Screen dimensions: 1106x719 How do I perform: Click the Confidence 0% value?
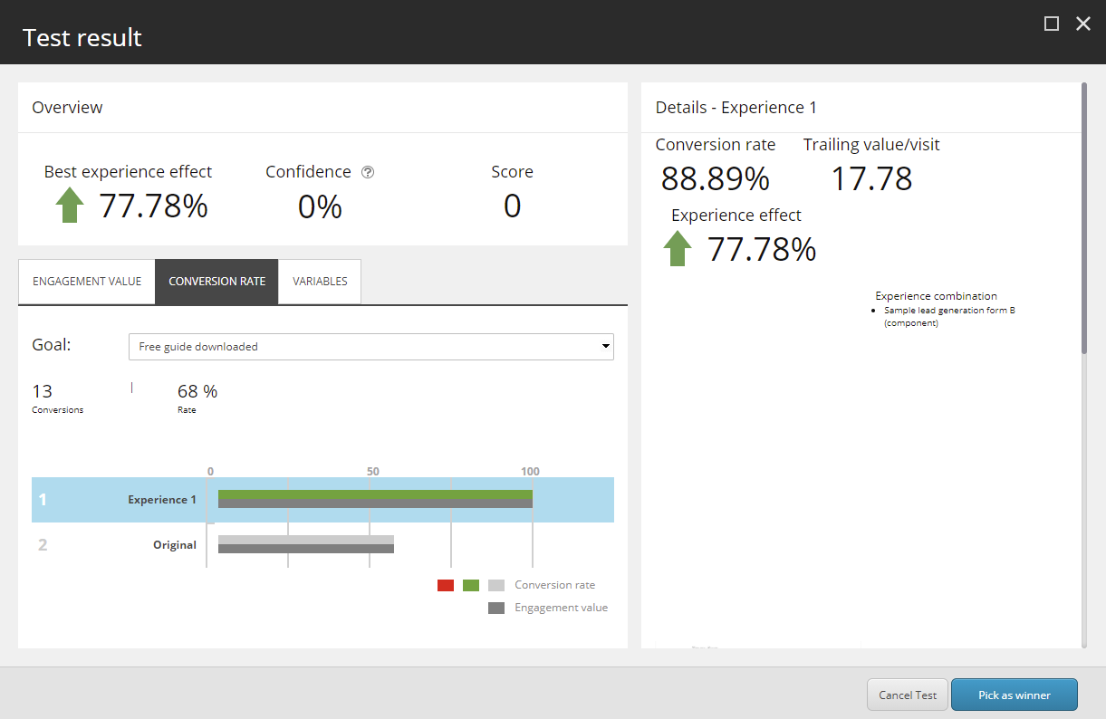point(320,206)
